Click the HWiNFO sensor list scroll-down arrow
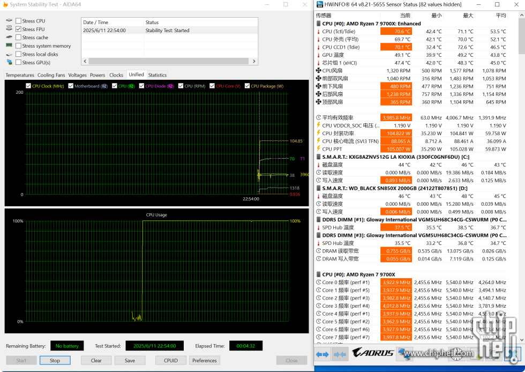 click(x=522, y=340)
